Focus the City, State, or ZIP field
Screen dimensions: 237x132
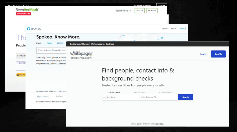159,97
